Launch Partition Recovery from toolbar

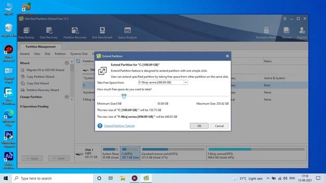[75, 33]
